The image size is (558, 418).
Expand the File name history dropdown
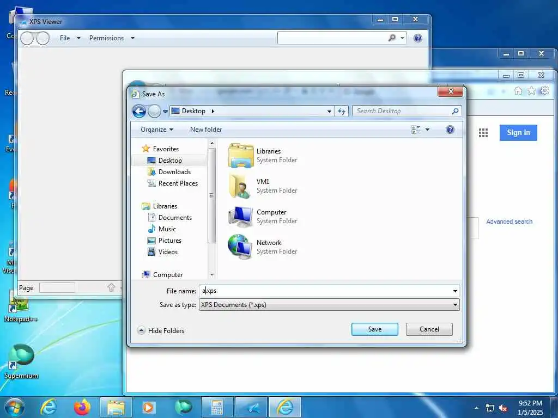click(455, 291)
